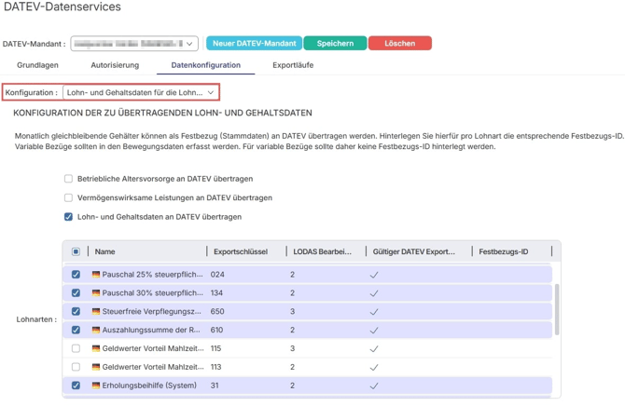
Task: Check the Geldwerter Vorteil Mahlzeit 115 row
Action: pyautogui.click(x=76, y=348)
